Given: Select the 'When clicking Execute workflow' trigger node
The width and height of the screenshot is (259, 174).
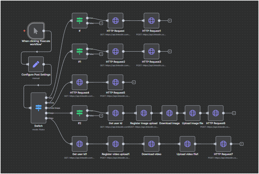Looking at the screenshot, I should tap(36, 31).
